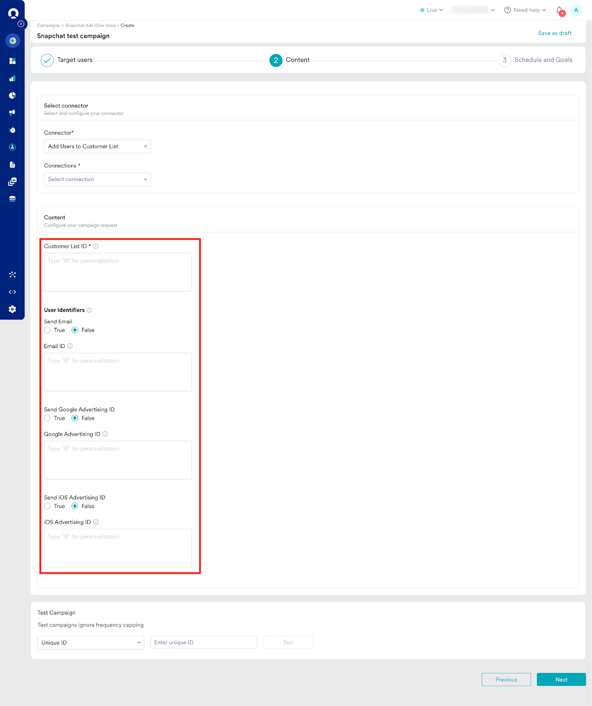Open the blurred account name dropdown
Viewport: 592px width, 706px height.
[x=473, y=10]
